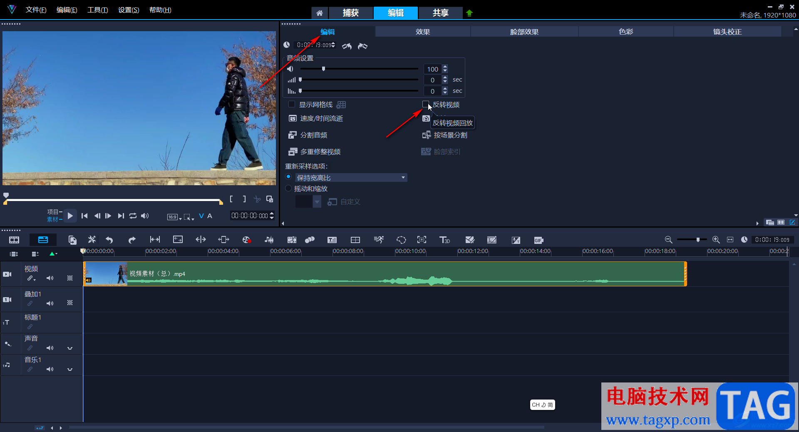The height and width of the screenshot is (432, 799).
Task: Select the 摇动和缩放 radio button
Action: coord(288,189)
